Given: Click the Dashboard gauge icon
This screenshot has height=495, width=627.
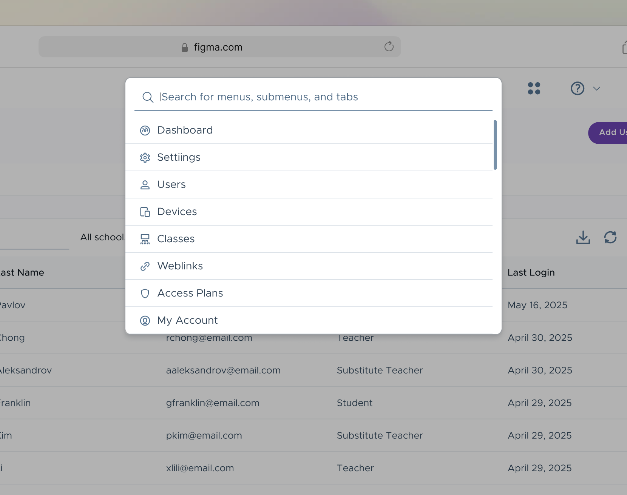Looking at the screenshot, I should point(145,131).
